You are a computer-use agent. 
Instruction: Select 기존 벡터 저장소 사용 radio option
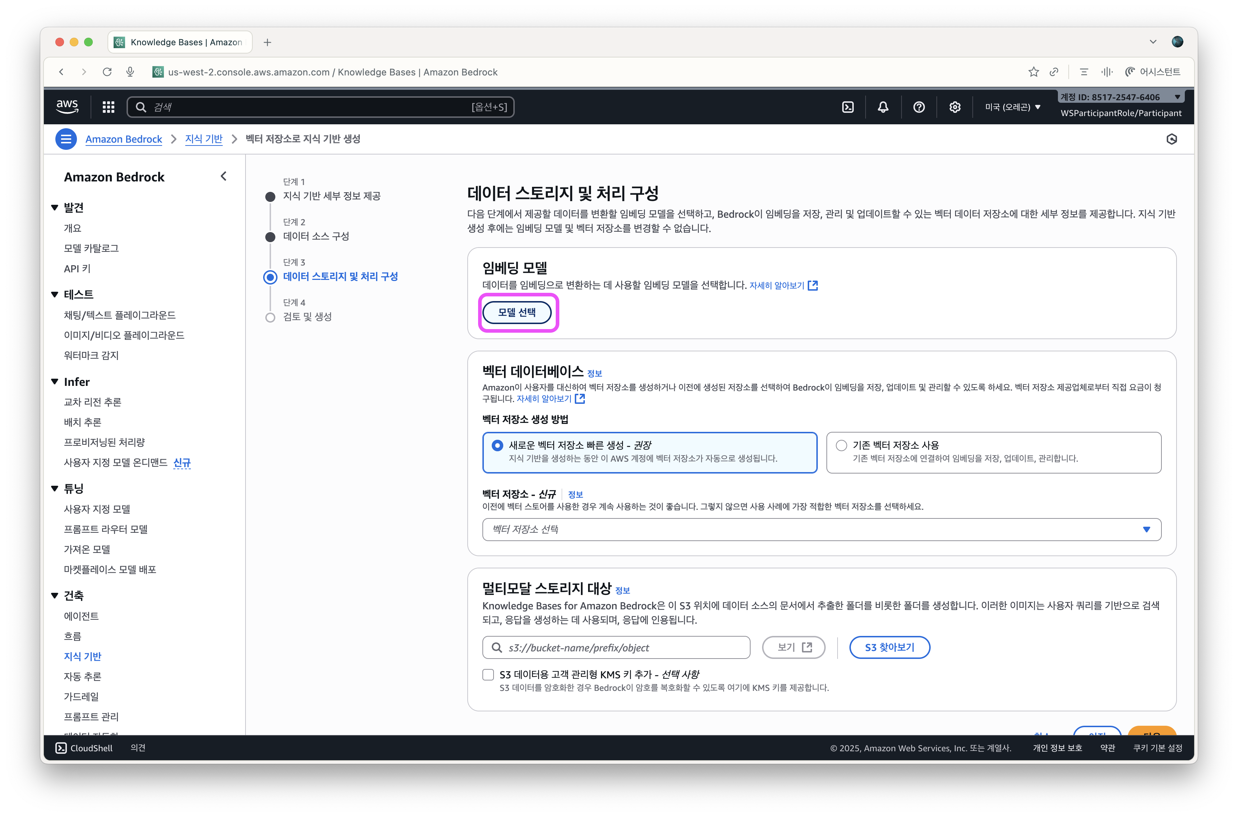pyautogui.click(x=841, y=446)
